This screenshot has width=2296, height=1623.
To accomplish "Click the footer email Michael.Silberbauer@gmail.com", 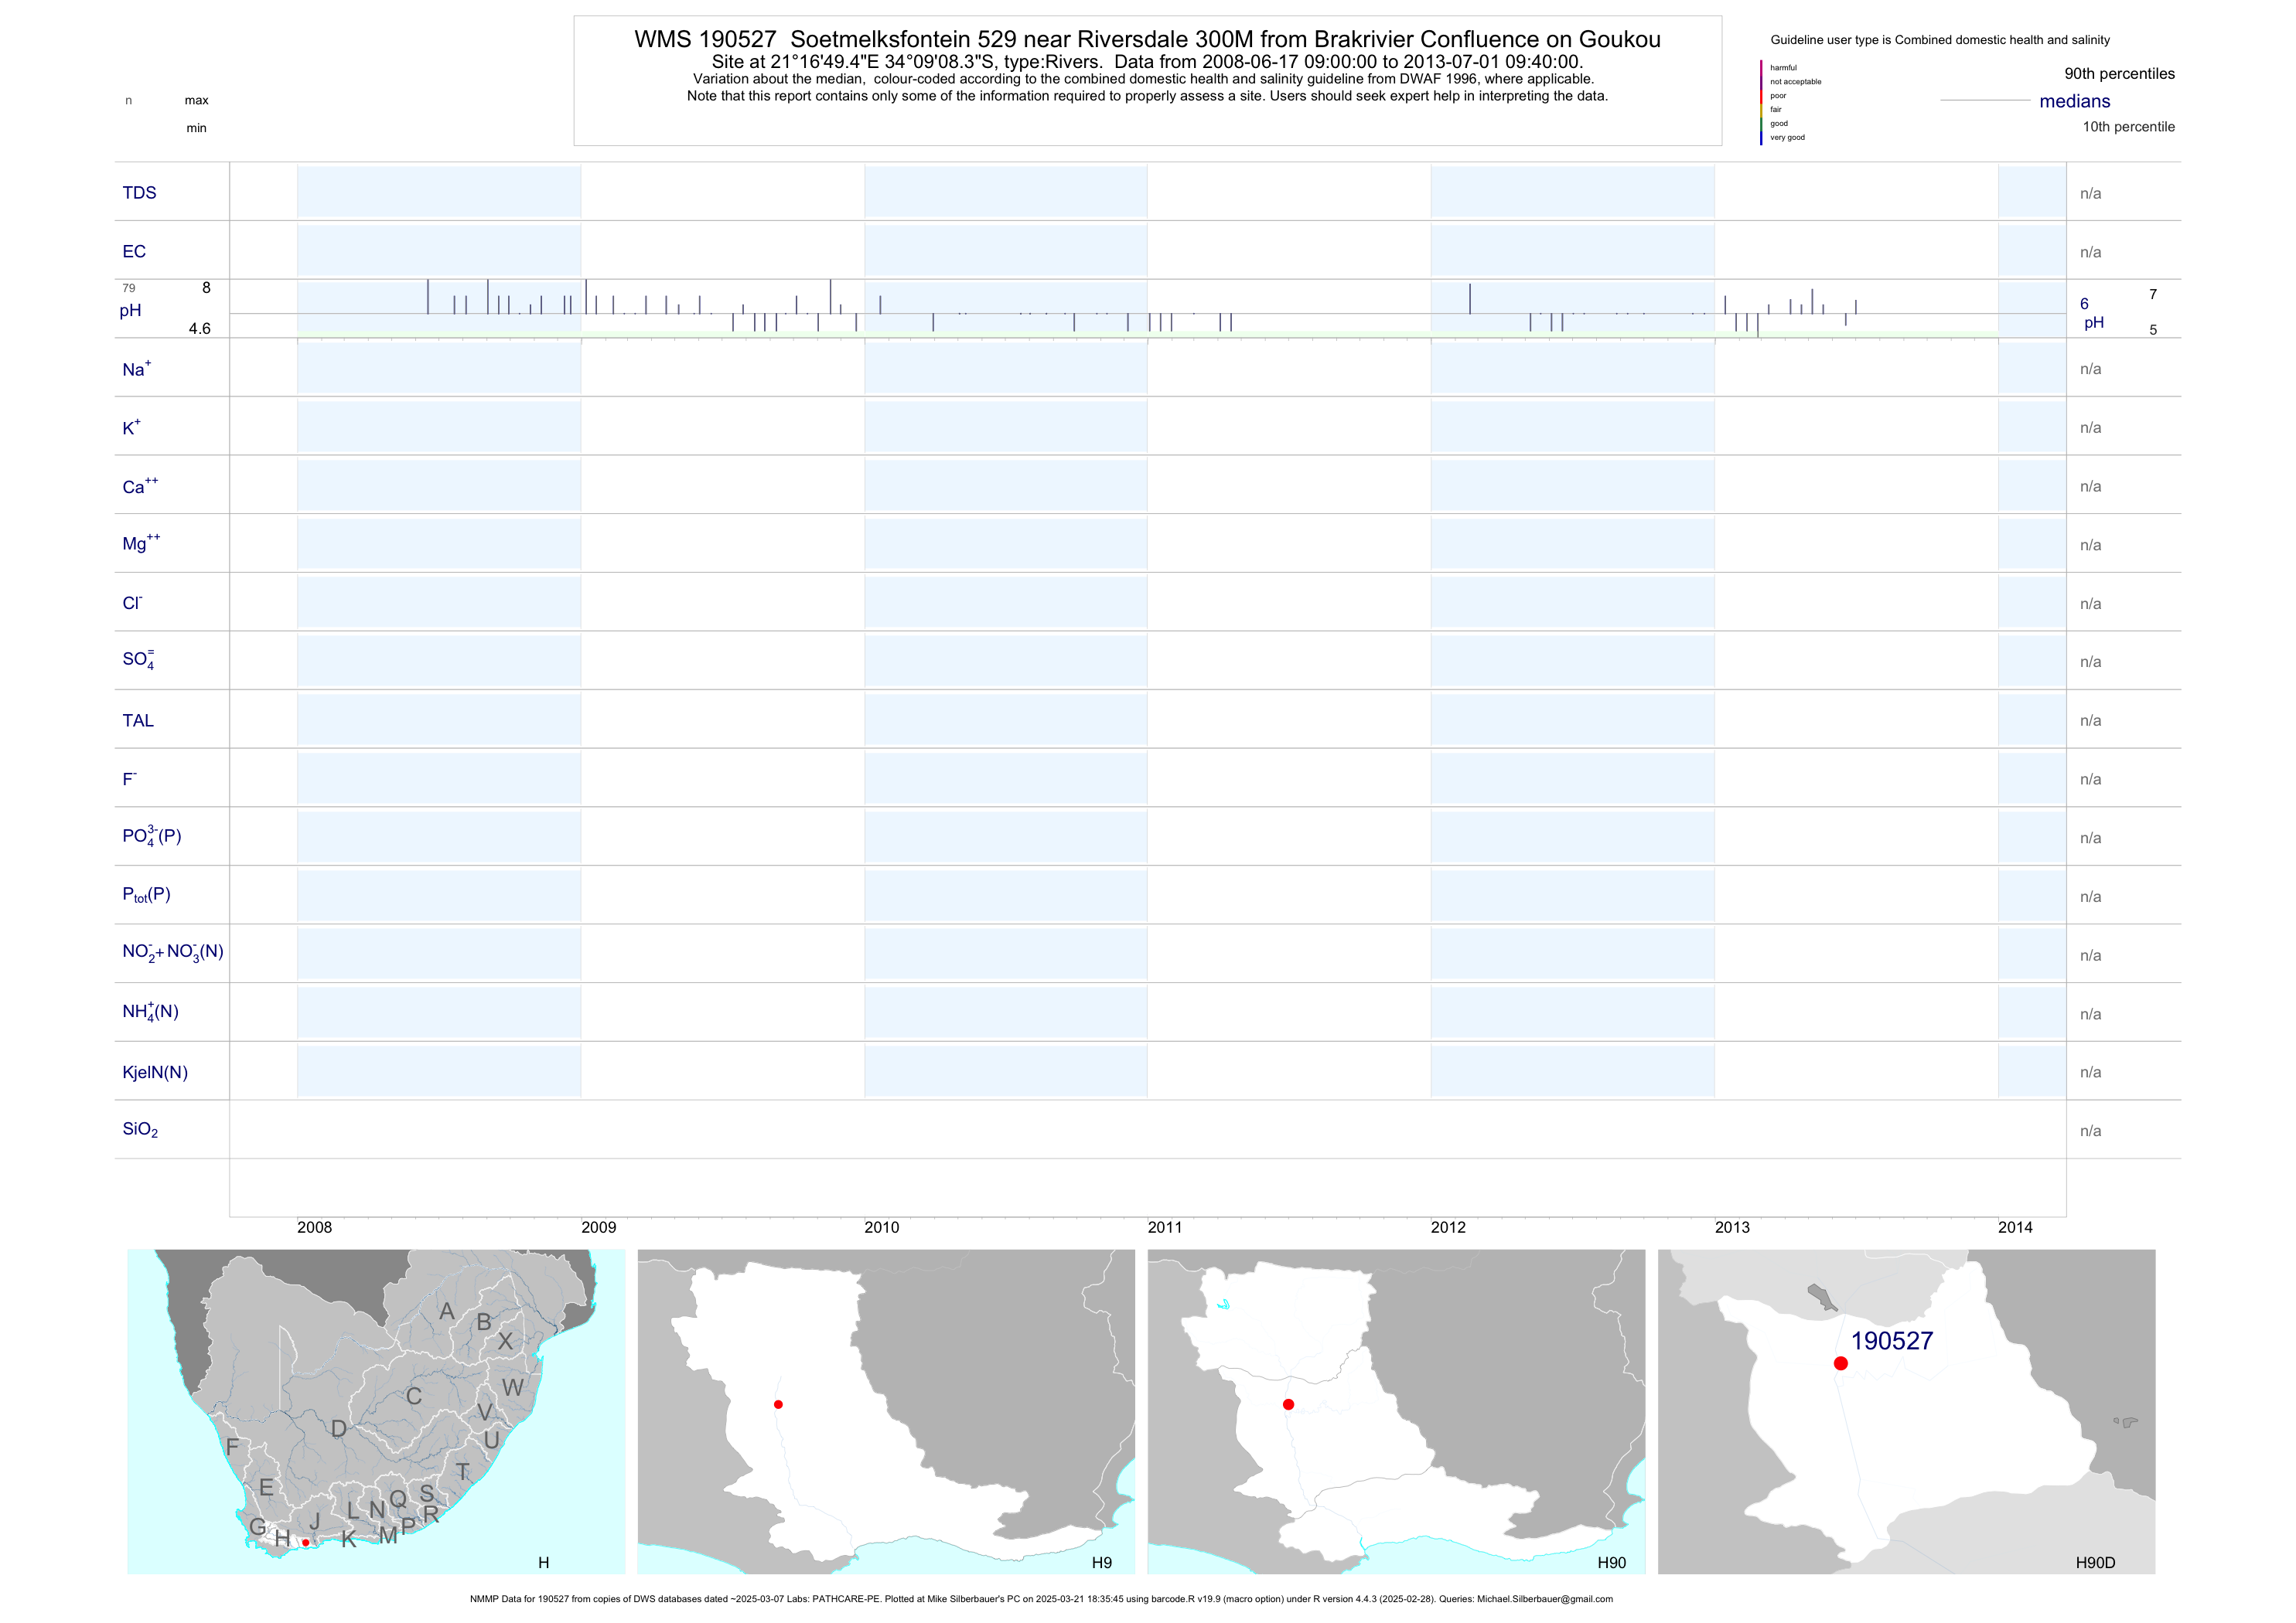I will point(1544,1599).
